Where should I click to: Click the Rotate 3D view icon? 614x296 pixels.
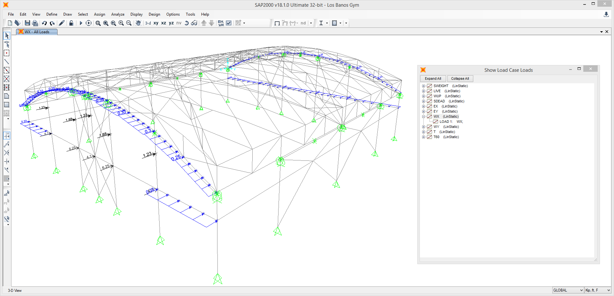186,23
